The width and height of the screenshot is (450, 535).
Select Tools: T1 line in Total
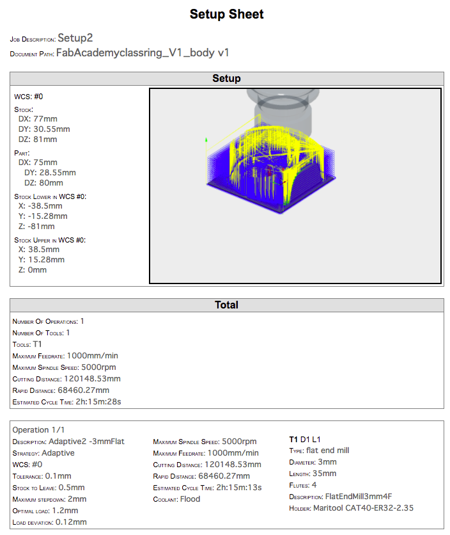point(27,344)
